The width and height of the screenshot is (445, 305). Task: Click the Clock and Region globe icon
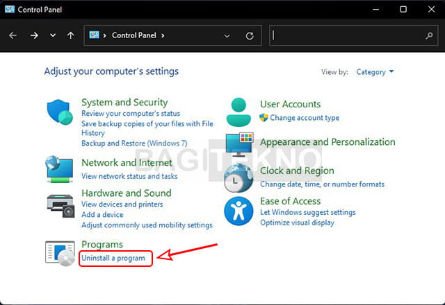pos(238,178)
